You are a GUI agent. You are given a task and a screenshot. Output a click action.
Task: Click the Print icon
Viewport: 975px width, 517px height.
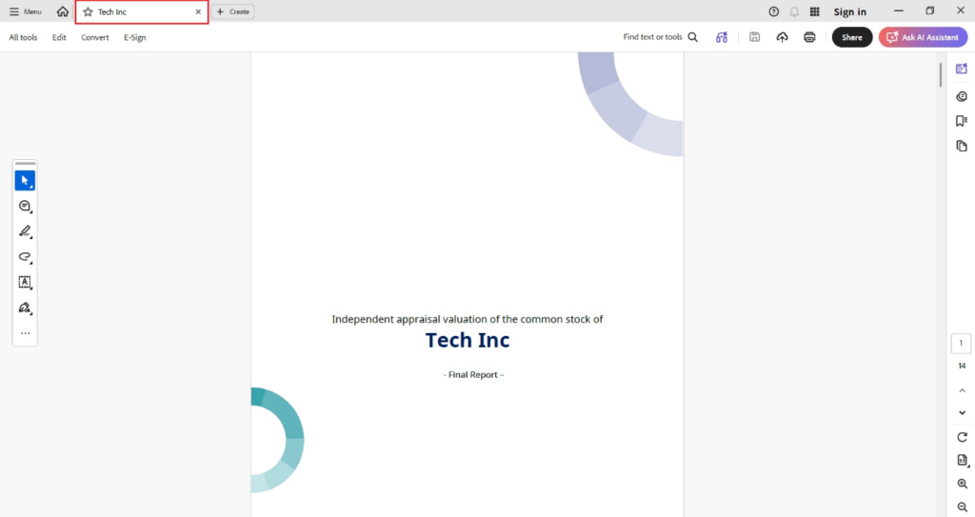pyautogui.click(x=809, y=37)
